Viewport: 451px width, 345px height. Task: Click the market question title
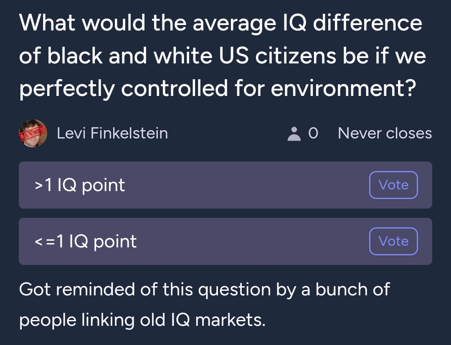pyautogui.click(x=222, y=56)
